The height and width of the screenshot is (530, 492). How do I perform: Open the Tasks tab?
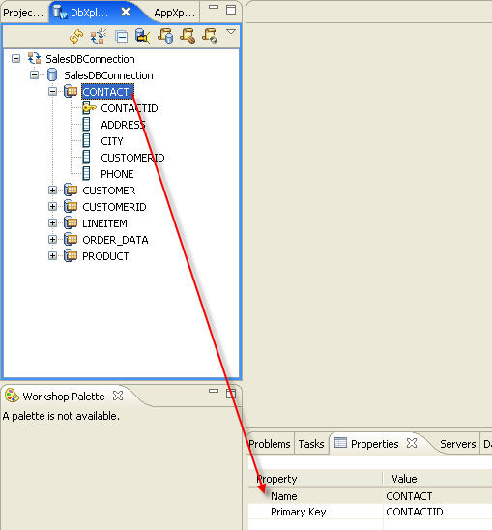coord(311,444)
